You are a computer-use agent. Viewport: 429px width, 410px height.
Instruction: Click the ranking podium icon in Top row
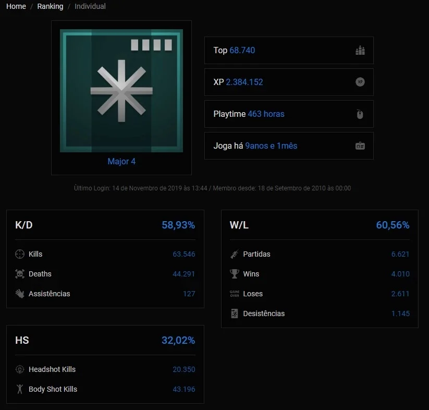coord(360,51)
